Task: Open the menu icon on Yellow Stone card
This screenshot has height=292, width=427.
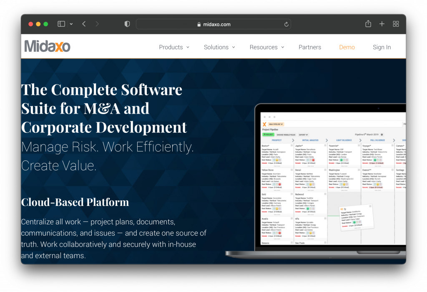Action: tap(291, 170)
